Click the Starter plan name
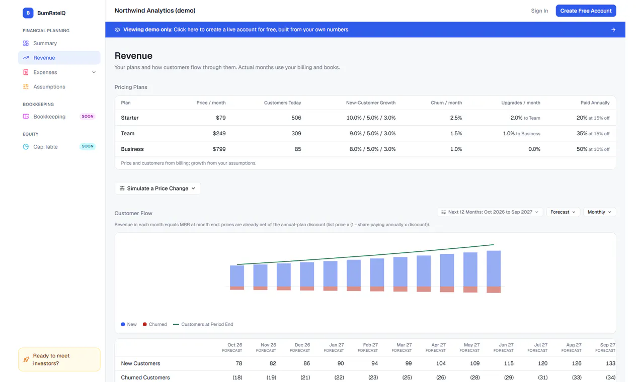This screenshot has height=382, width=639. click(130, 118)
